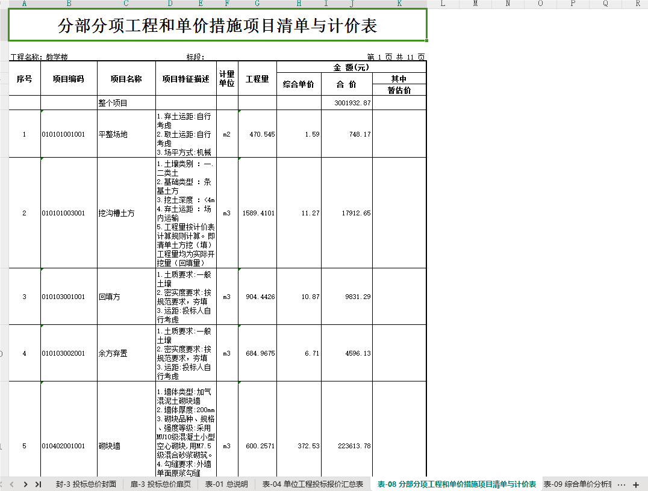Screen dimensions: 648x491
Task: Select the quantity cell 904.4426
Action: (x=257, y=297)
